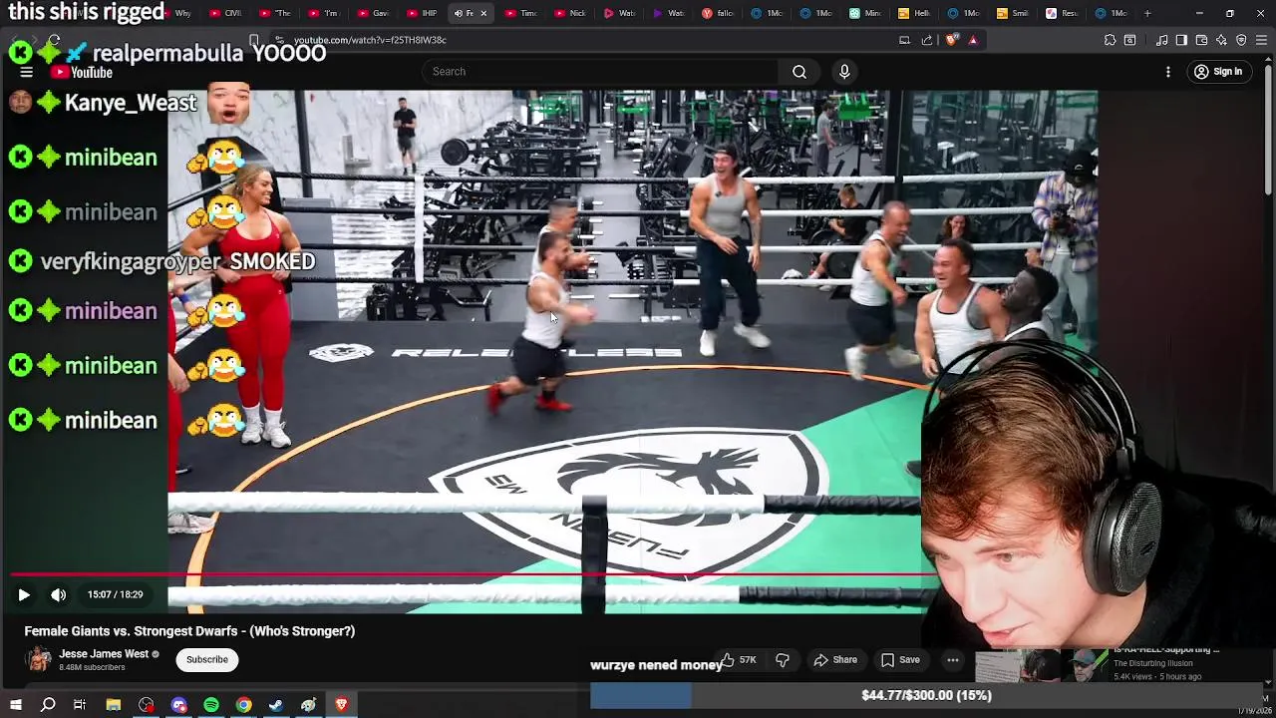The width and height of the screenshot is (1276, 718).
Task: Sign in to YouTube
Action: pos(1218,72)
